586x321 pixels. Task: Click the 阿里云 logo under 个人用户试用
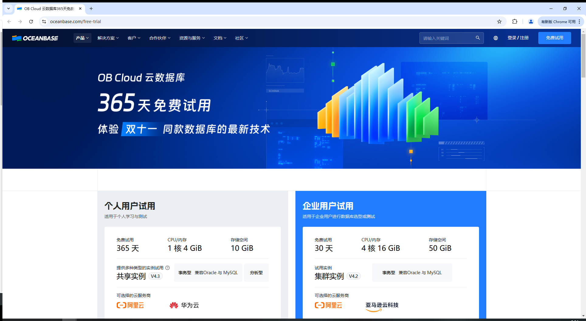tap(130, 305)
